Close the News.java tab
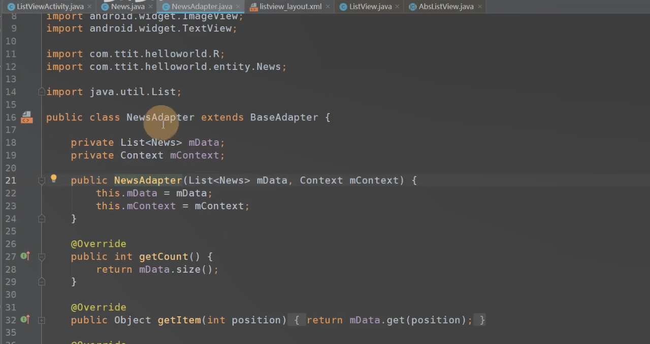 pos(151,7)
